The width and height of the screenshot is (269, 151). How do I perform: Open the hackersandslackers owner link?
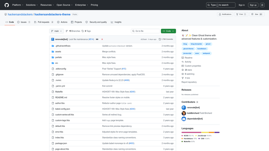point(20,14)
